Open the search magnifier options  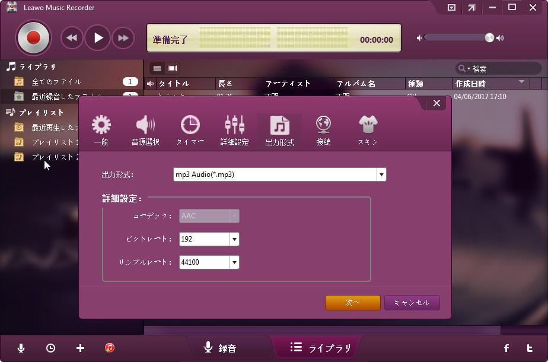tap(464, 69)
